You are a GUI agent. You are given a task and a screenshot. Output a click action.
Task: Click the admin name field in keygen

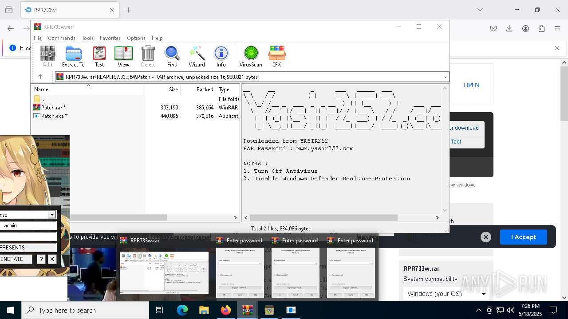28,226
